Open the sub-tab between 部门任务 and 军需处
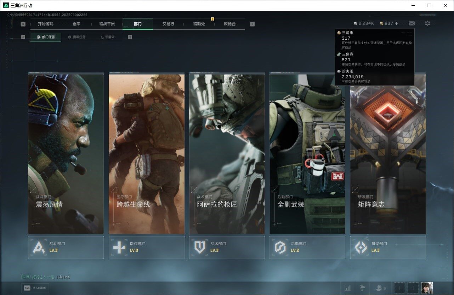 (x=76, y=37)
